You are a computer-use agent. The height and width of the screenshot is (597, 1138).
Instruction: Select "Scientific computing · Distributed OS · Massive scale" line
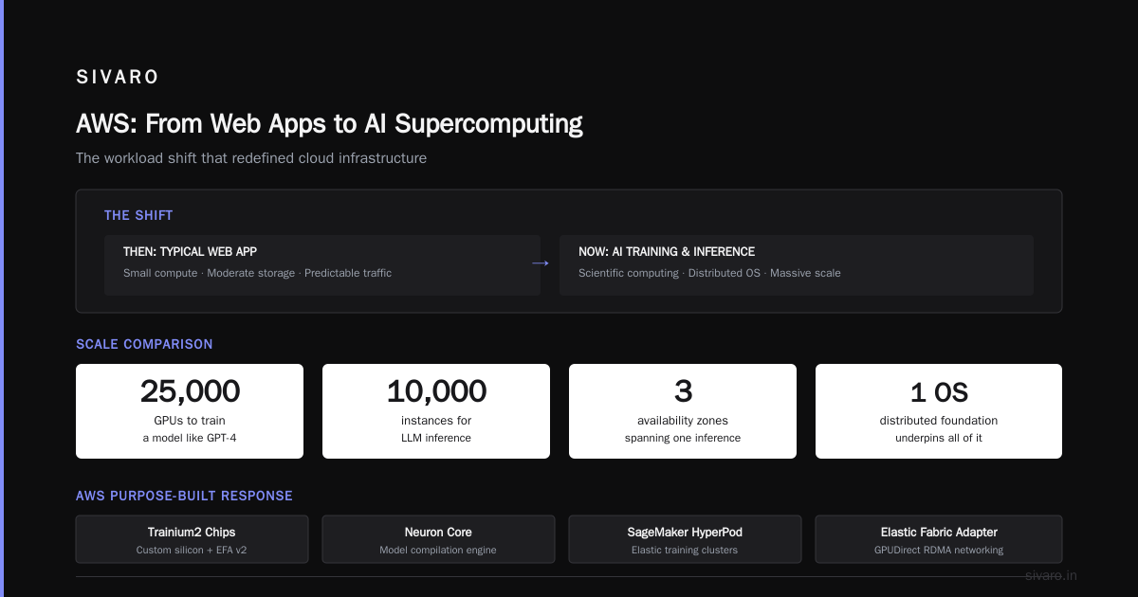tap(709, 273)
